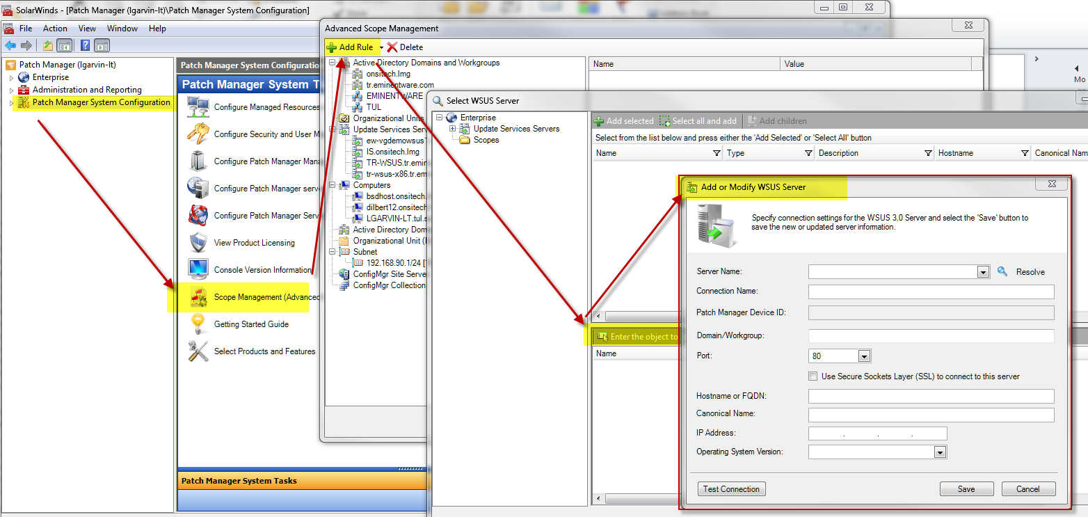Click the Hostname or FQDN input field
The height and width of the screenshot is (517, 1088).
click(931, 397)
